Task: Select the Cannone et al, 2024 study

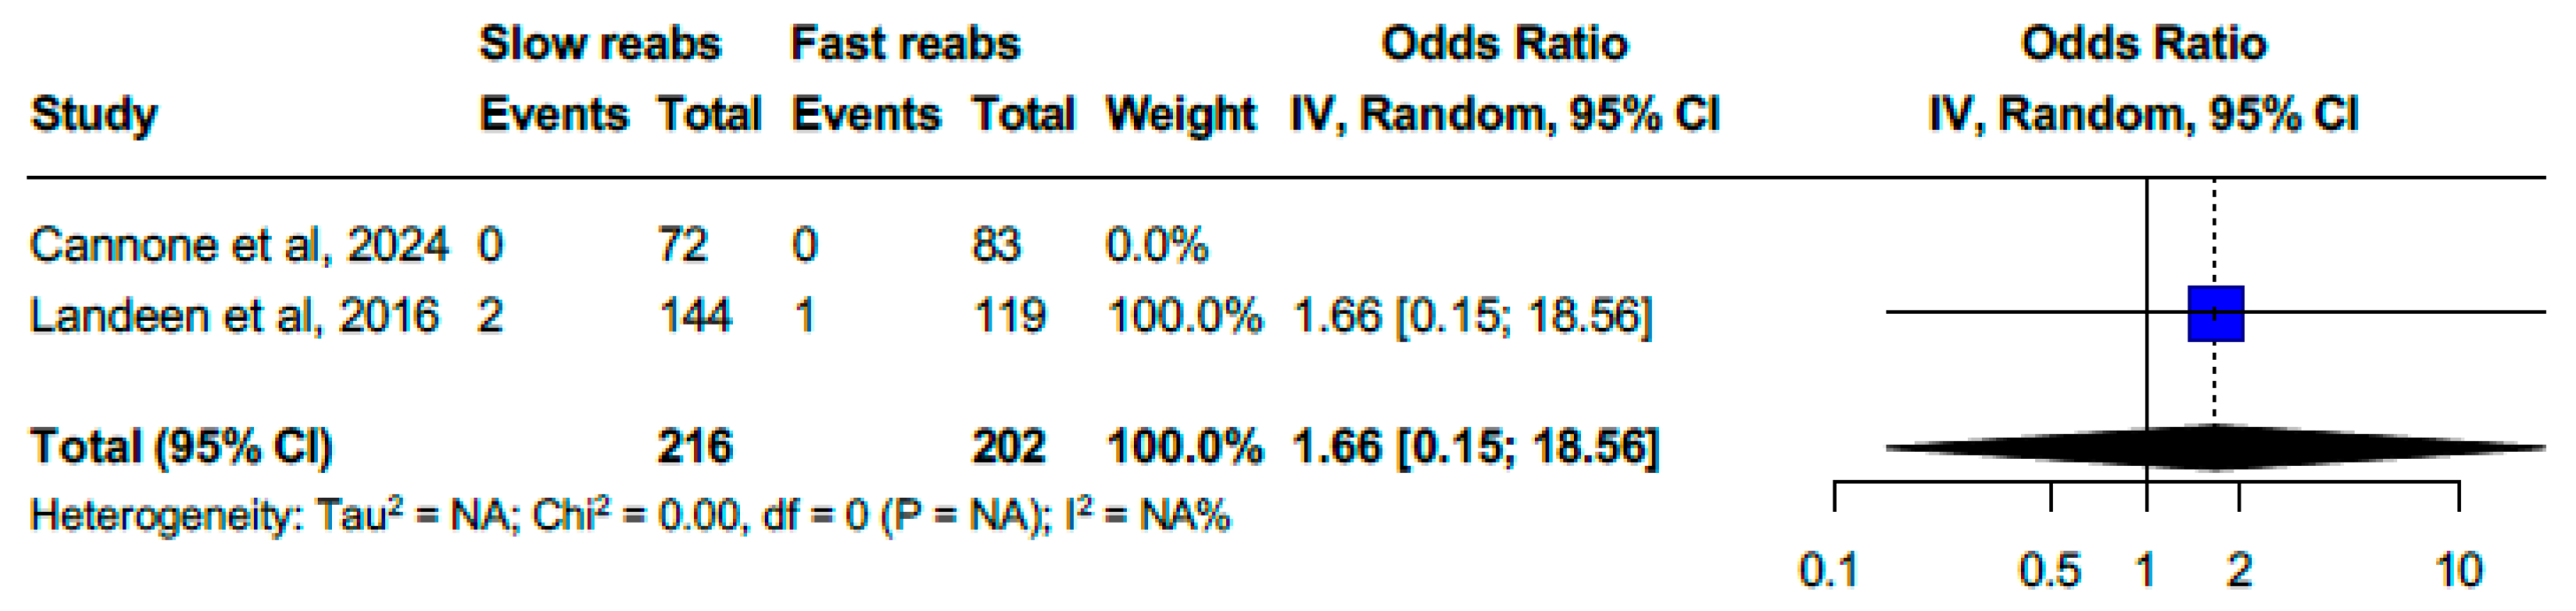Action: click(239, 246)
